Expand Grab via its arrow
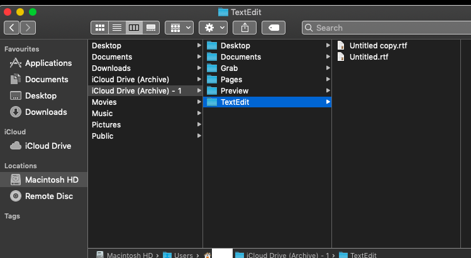Viewport: 471px width, 258px height. click(328, 68)
